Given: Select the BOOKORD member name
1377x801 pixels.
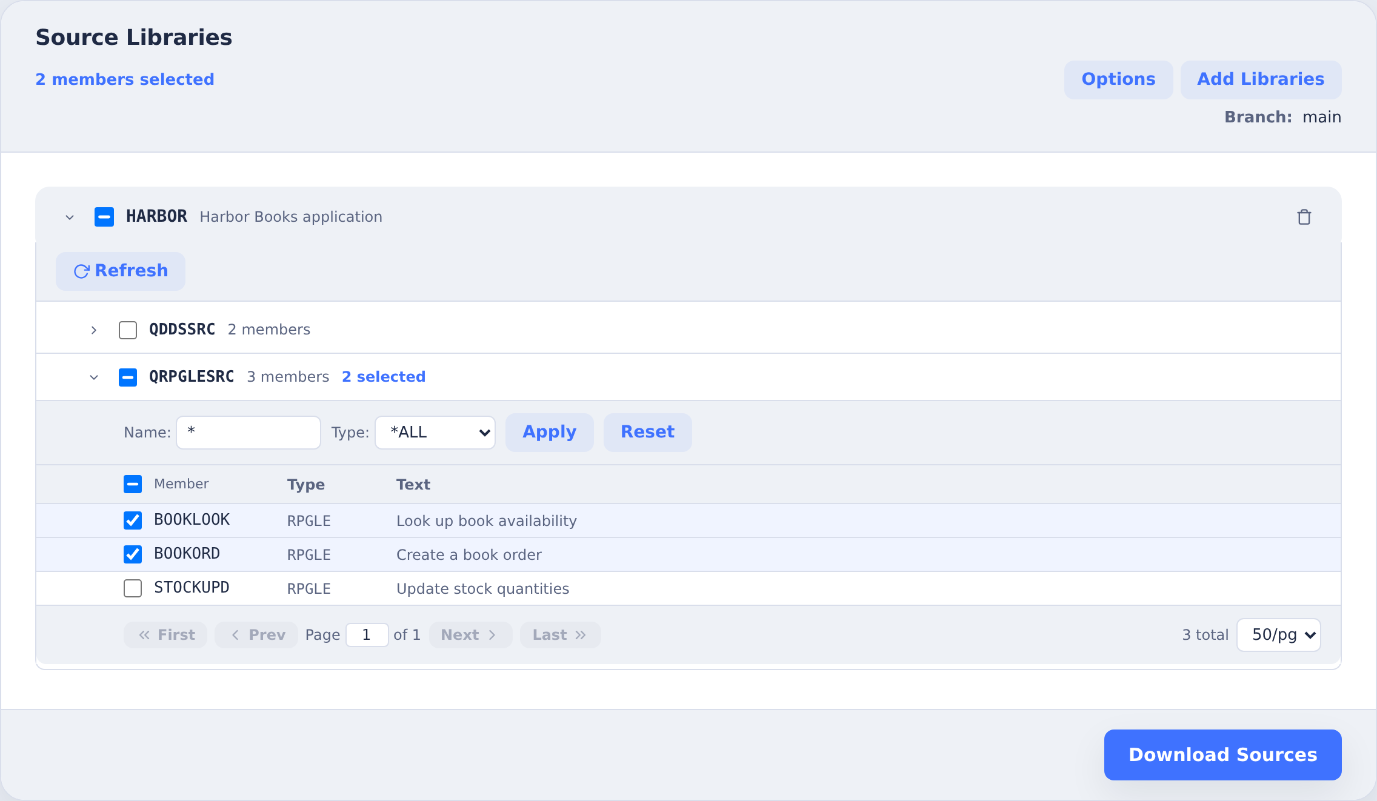Looking at the screenshot, I should pyautogui.click(x=187, y=554).
